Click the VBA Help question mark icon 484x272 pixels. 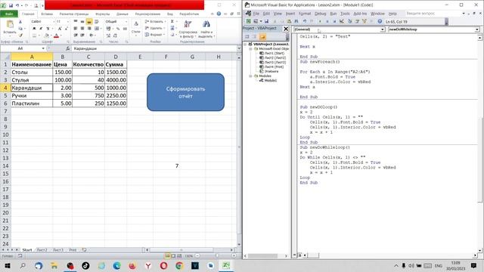pos(380,21)
